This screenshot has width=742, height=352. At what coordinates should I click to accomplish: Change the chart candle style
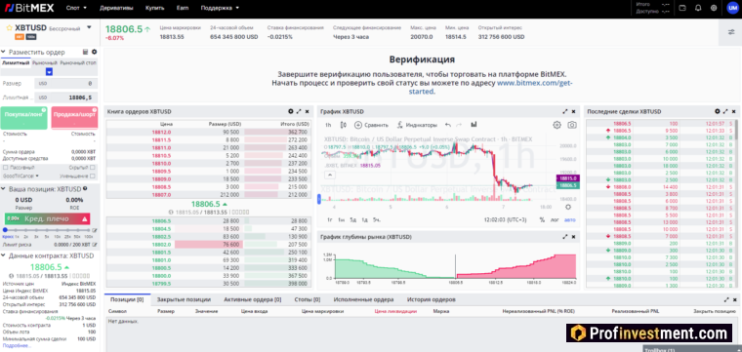click(343, 125)
